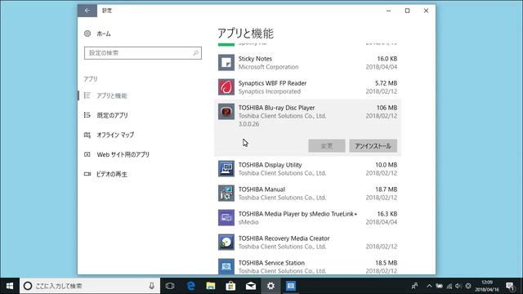Click the アンインストール button

pyautogui.click(x=373, y=146)
